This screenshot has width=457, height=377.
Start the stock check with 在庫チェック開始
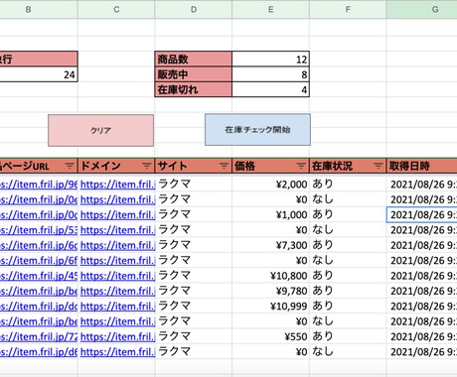click(x=257, y=130)
